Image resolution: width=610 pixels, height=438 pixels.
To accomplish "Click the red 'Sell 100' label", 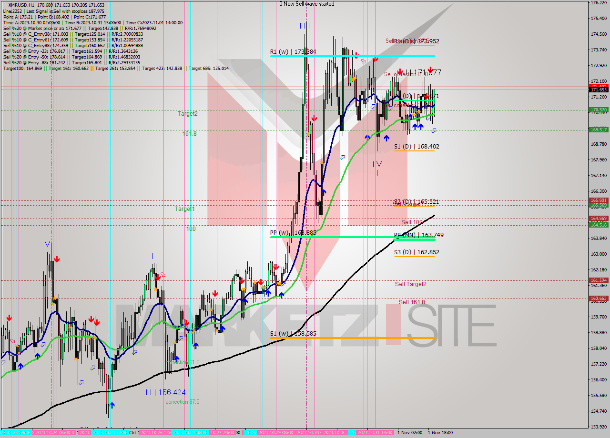I will (412, 222).
